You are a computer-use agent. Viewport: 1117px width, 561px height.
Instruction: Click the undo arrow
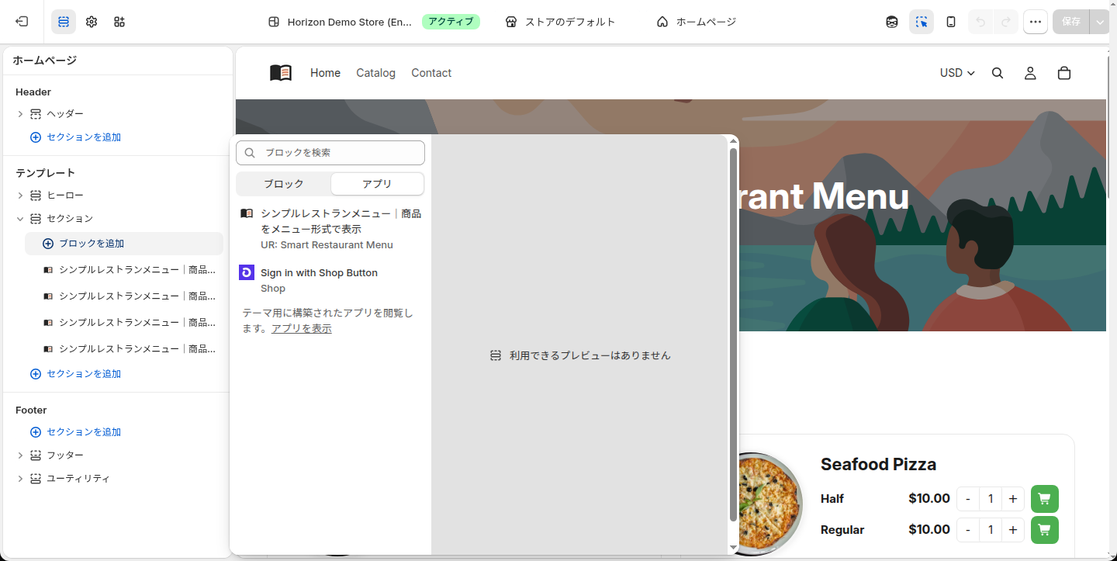[x=980, y=22]
